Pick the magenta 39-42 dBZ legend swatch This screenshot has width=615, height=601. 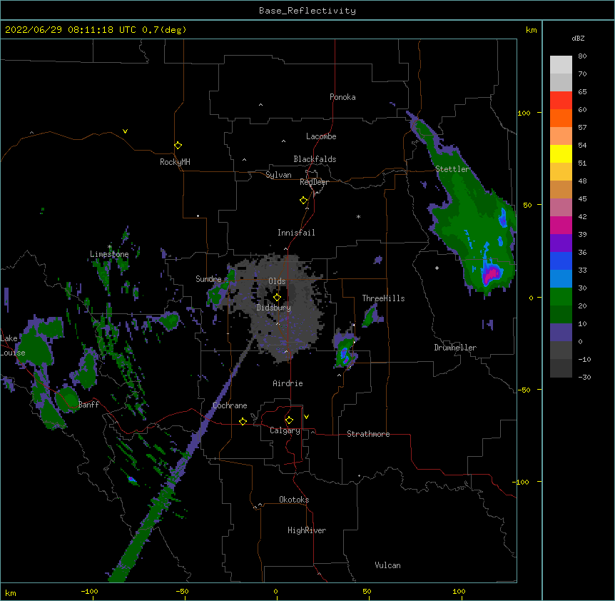click(x=561, y=225)
